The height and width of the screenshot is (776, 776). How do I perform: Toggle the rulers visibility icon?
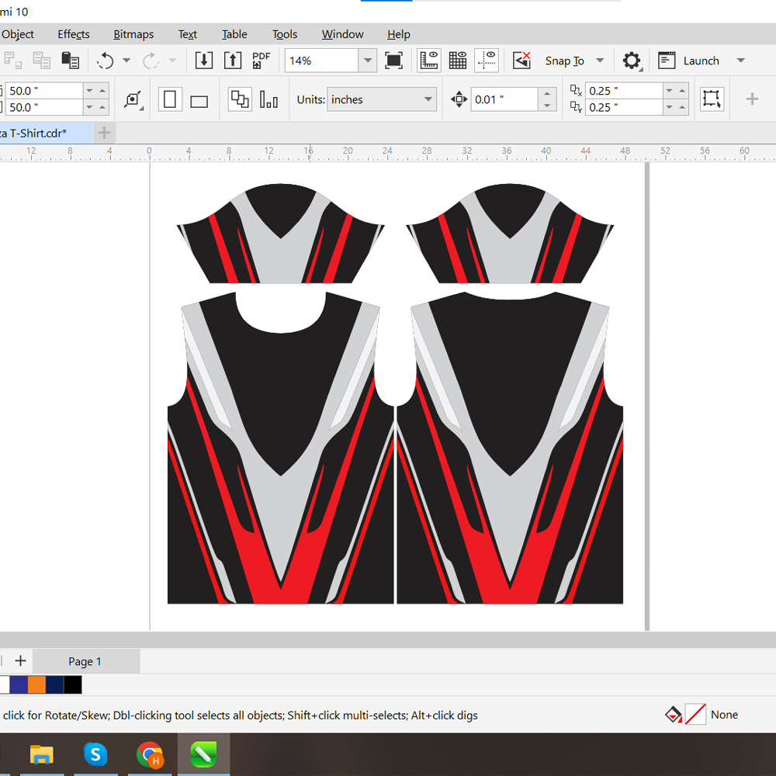click(x=428, y=60)
